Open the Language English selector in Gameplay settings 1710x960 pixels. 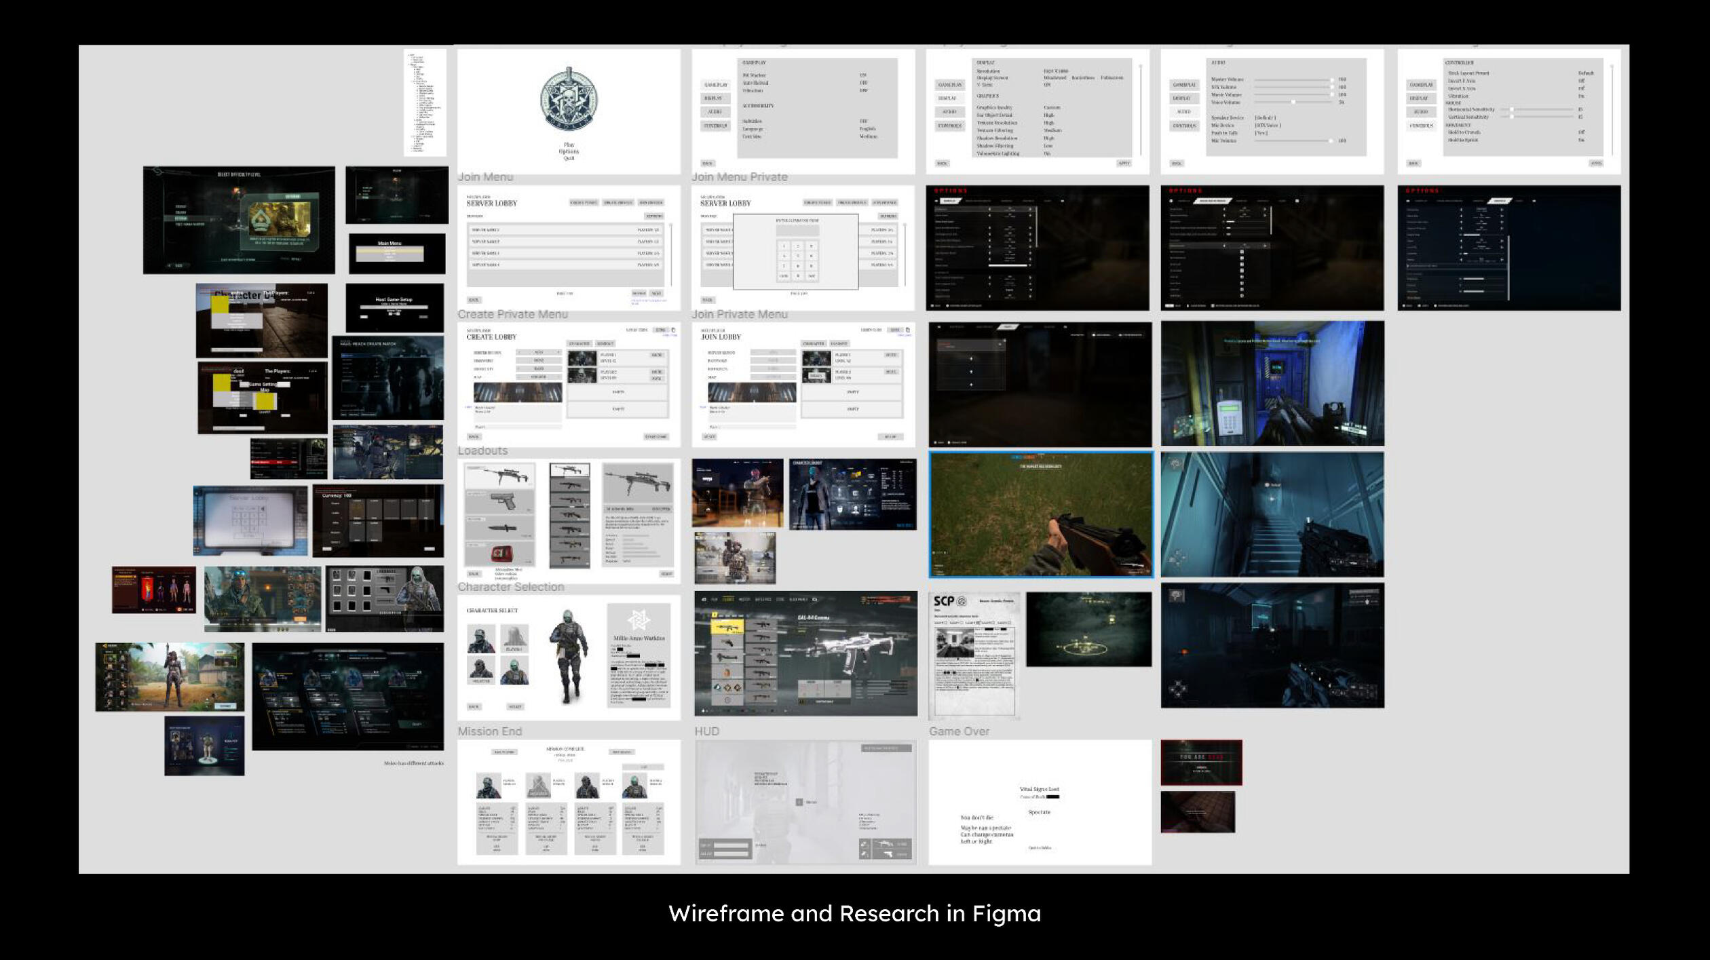(x=867, y=128)
